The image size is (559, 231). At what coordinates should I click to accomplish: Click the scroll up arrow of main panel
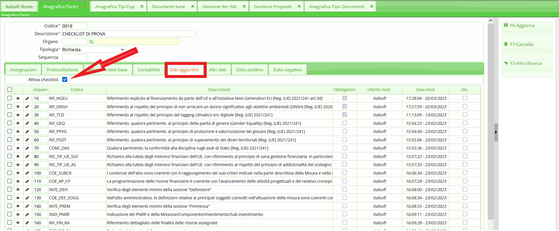click(x=491, y=21)
